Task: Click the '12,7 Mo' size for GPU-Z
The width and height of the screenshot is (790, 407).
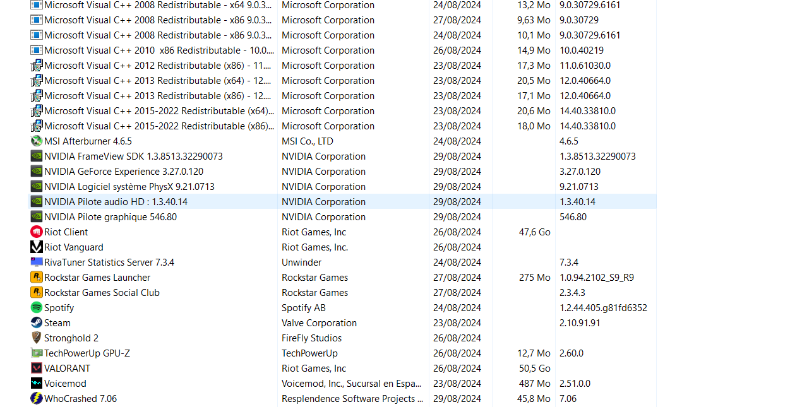Action: 534,353
